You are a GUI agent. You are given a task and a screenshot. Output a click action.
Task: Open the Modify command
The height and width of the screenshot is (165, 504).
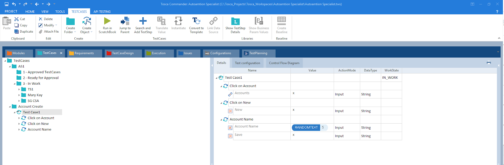[46, 25]
